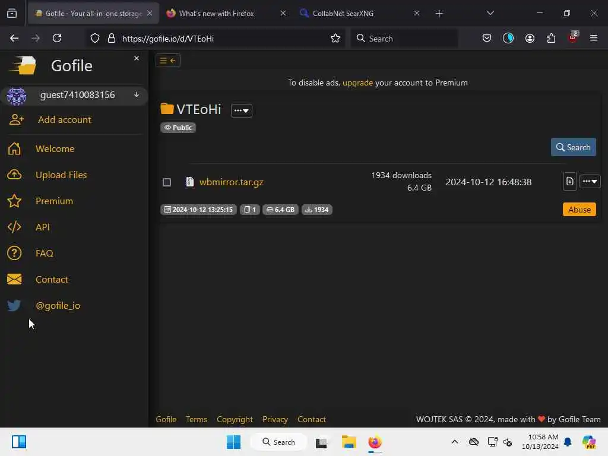Open Add account in the sidebar

coord(64,120)
